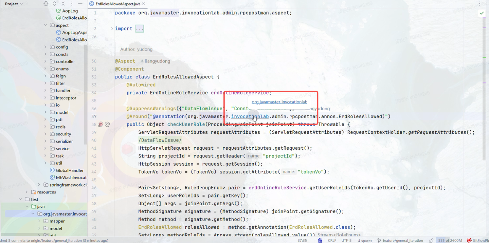
Task: Click the Baidu translate icon in status bar
Action: pos(320,240)
